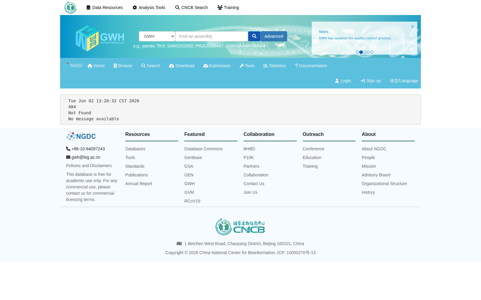Image resolution: width=481 pixels, height=300 pixels.
Task: Open Mission footer link
Action: pyautogui.click(x=369, y=166)
